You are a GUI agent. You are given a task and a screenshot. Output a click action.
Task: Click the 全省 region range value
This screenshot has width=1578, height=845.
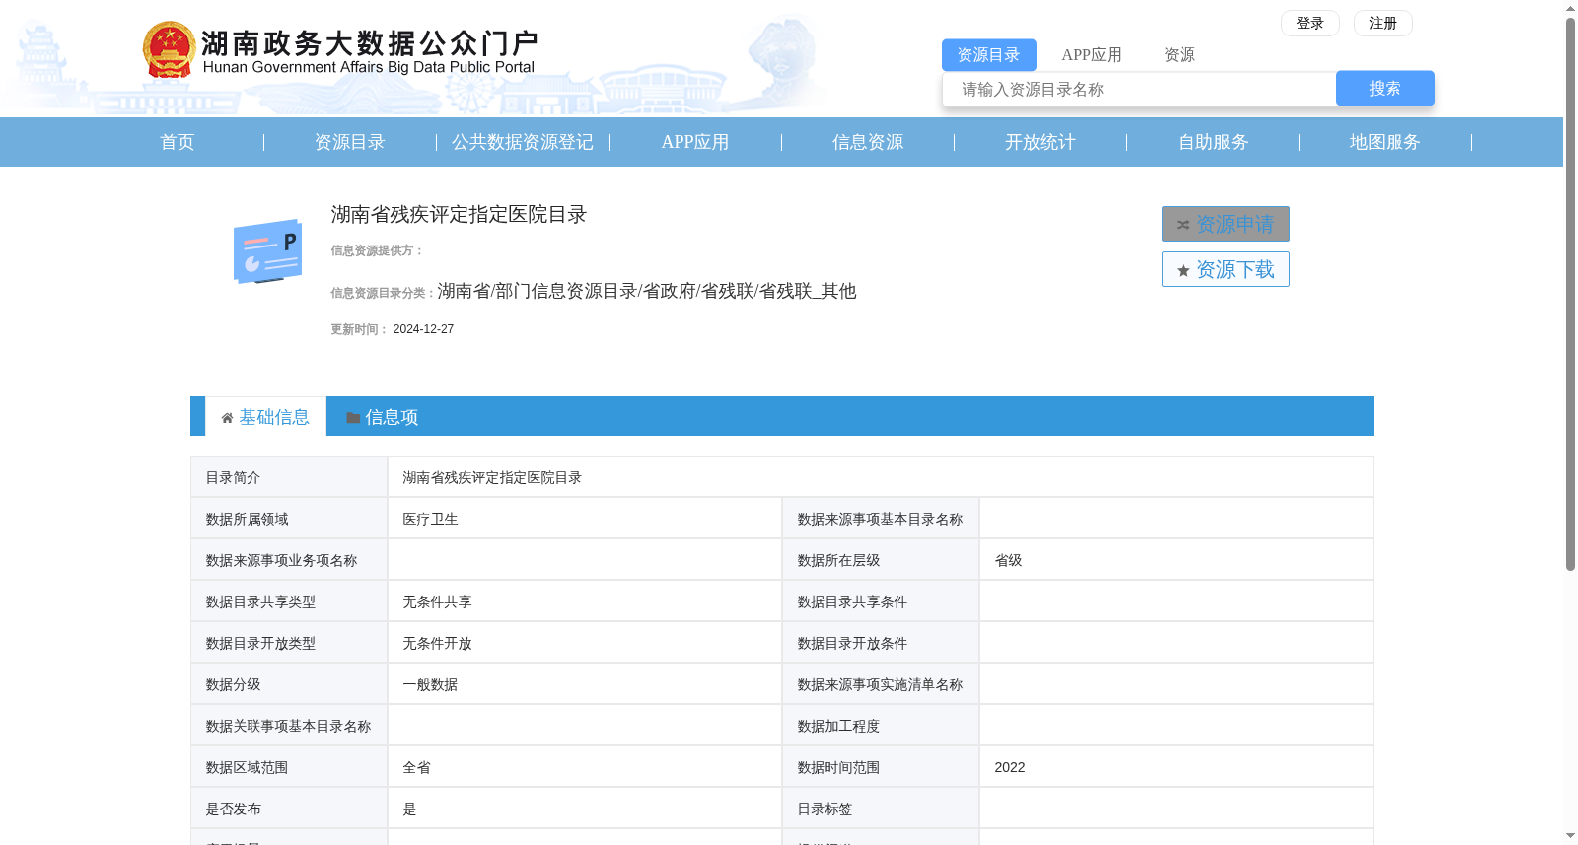[416, 768]
